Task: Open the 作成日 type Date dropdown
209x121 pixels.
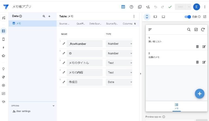Action: [x=119, y=82]
